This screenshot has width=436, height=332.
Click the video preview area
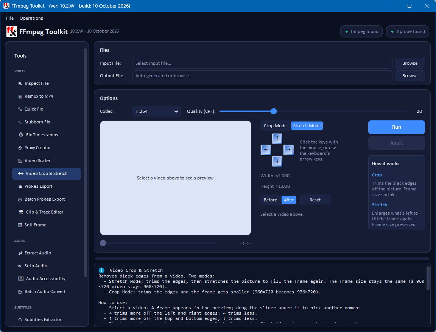click(x=176, y=178)
